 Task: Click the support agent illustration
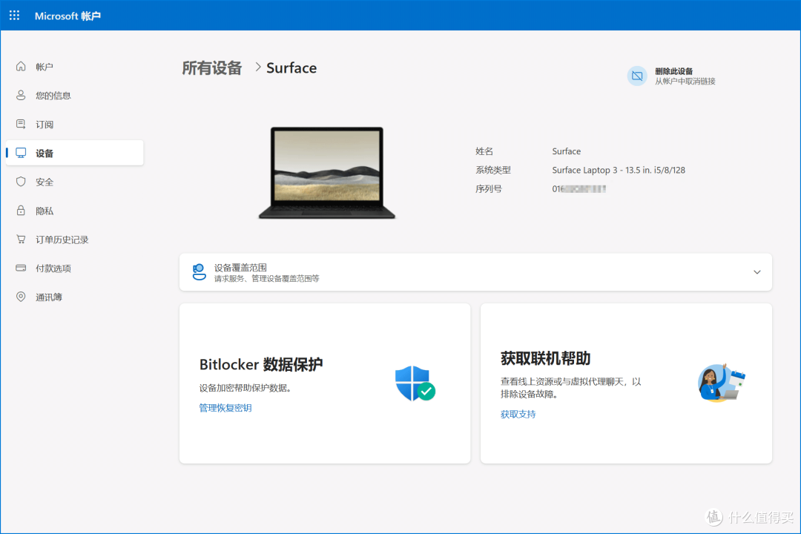(x=722, y=383)
